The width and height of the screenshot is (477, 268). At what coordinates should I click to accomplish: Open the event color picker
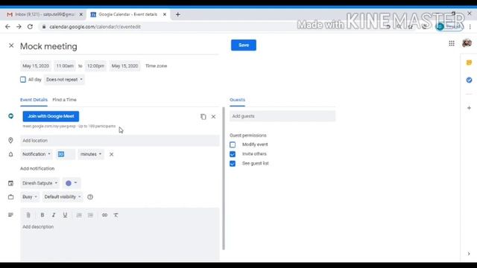point(72,183)
